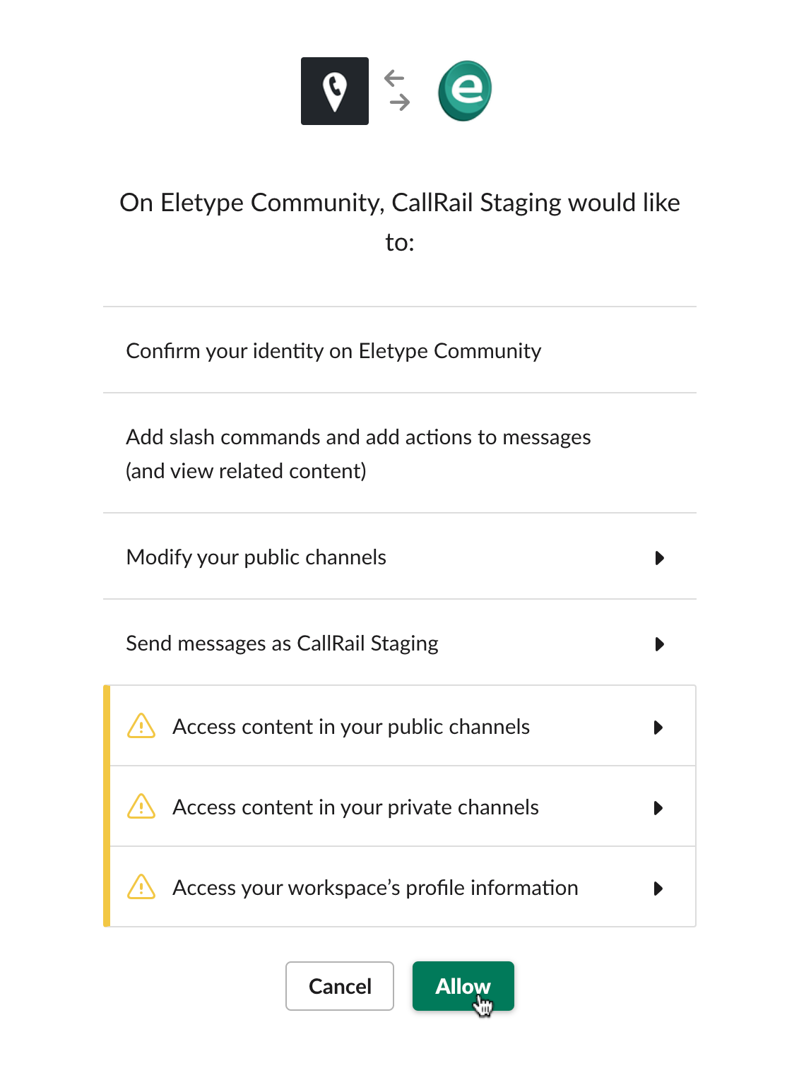Expand the Modify your public channels arrow
The width and height of the screenshot is (799, 1080).
[x=659, y=558]
